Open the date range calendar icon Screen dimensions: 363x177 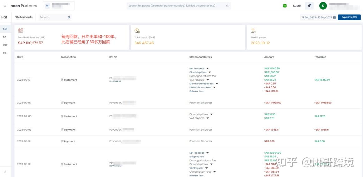pyautogui.click(x=334, y=17)
